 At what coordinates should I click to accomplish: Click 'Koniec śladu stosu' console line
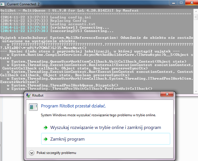click(90, 51)
